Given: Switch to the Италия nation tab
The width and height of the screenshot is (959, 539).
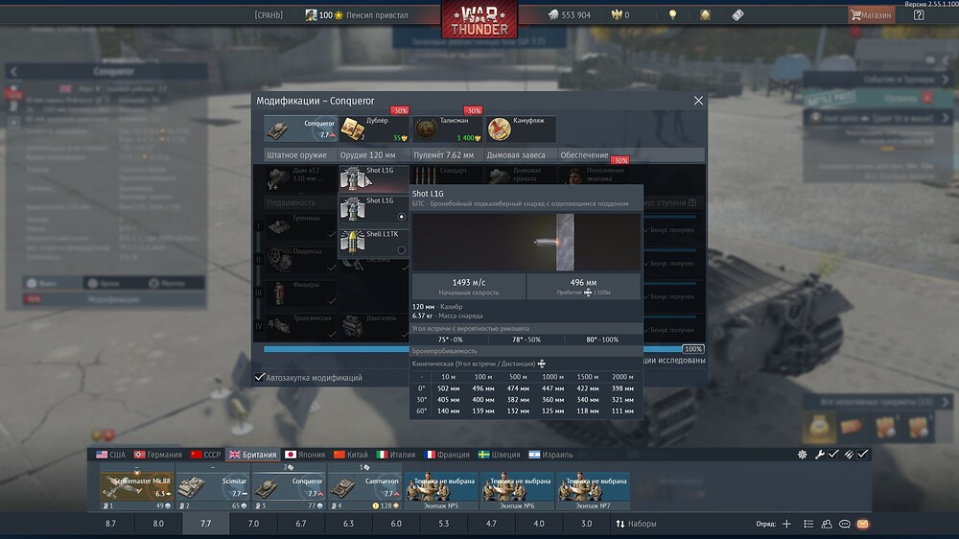Looking at the screenshot, I should [x=395, y=455].
